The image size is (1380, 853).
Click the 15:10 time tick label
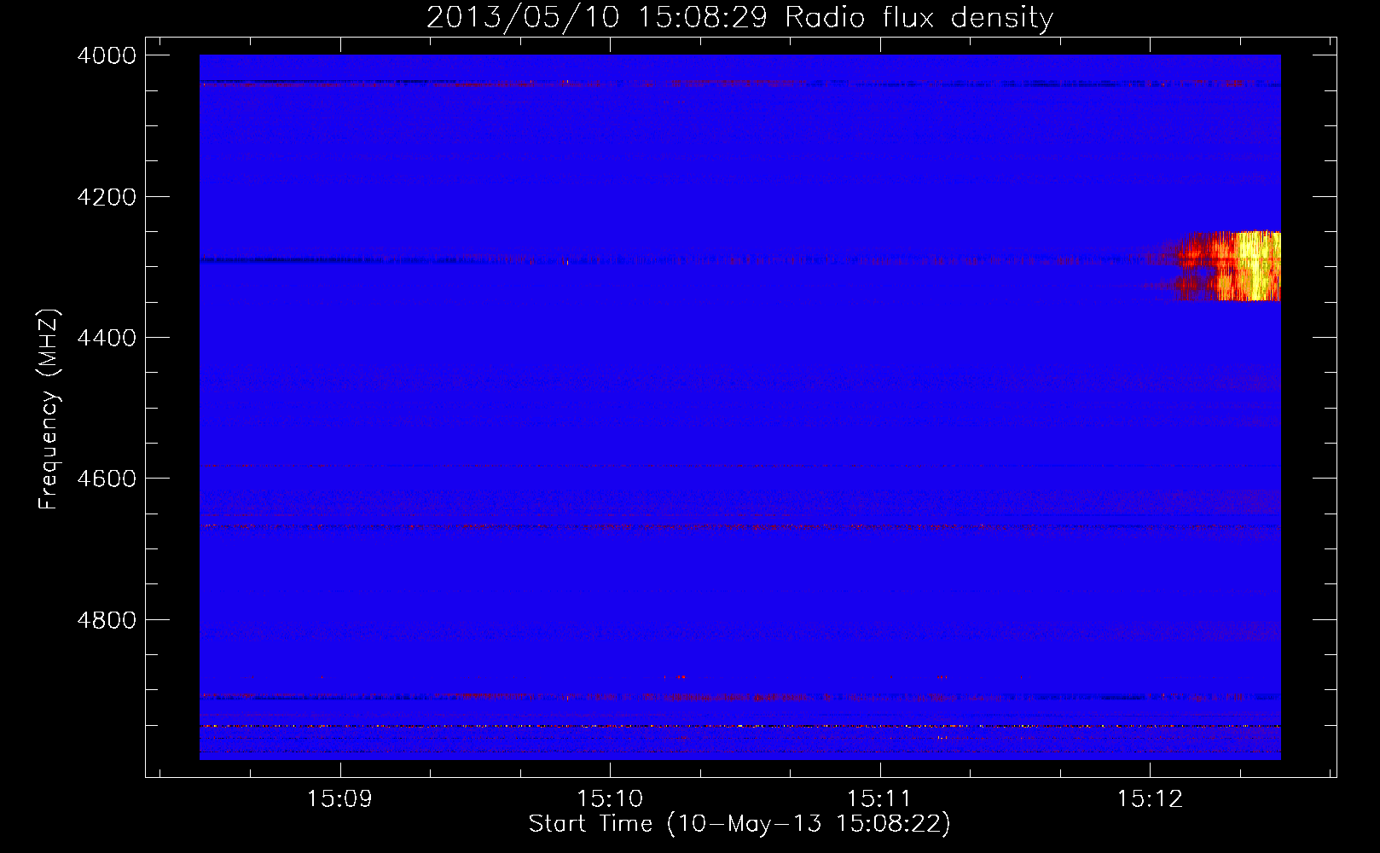coord(610,799)
